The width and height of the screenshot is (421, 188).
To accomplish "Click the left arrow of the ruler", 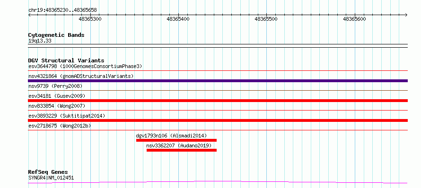I will click(29, 15).
